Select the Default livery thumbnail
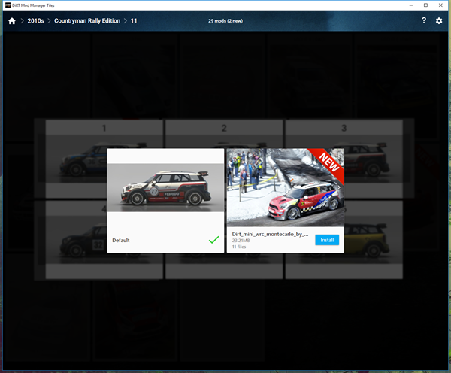451x373 pixels. (x=165, y=187)
